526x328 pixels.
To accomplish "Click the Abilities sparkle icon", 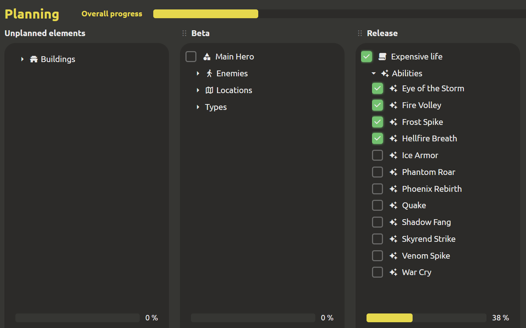I will 385,73.
